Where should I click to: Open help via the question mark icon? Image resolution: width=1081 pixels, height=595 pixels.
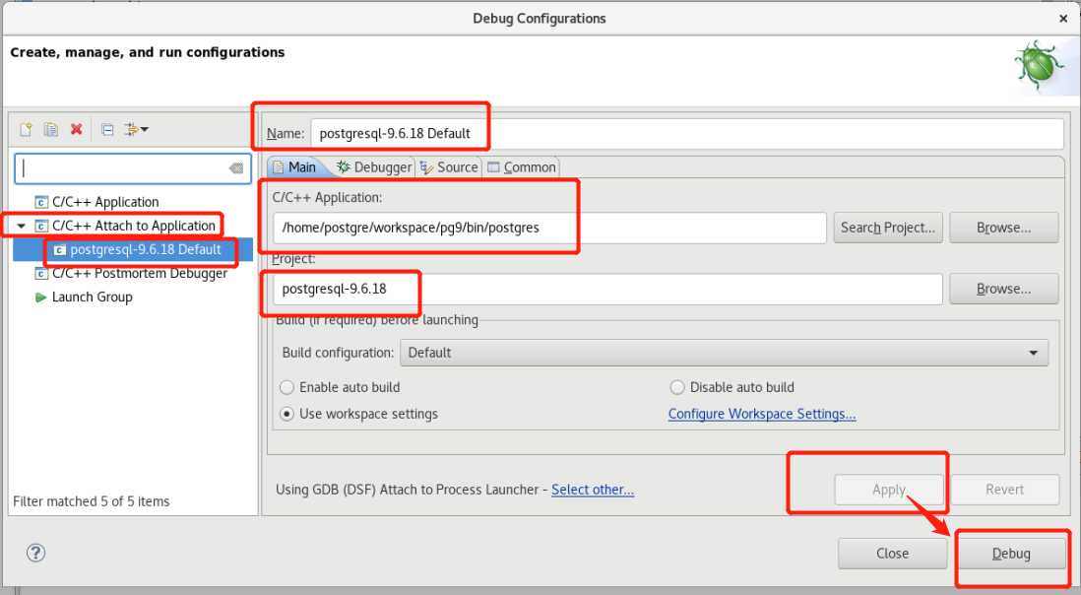tap(35, 553)
